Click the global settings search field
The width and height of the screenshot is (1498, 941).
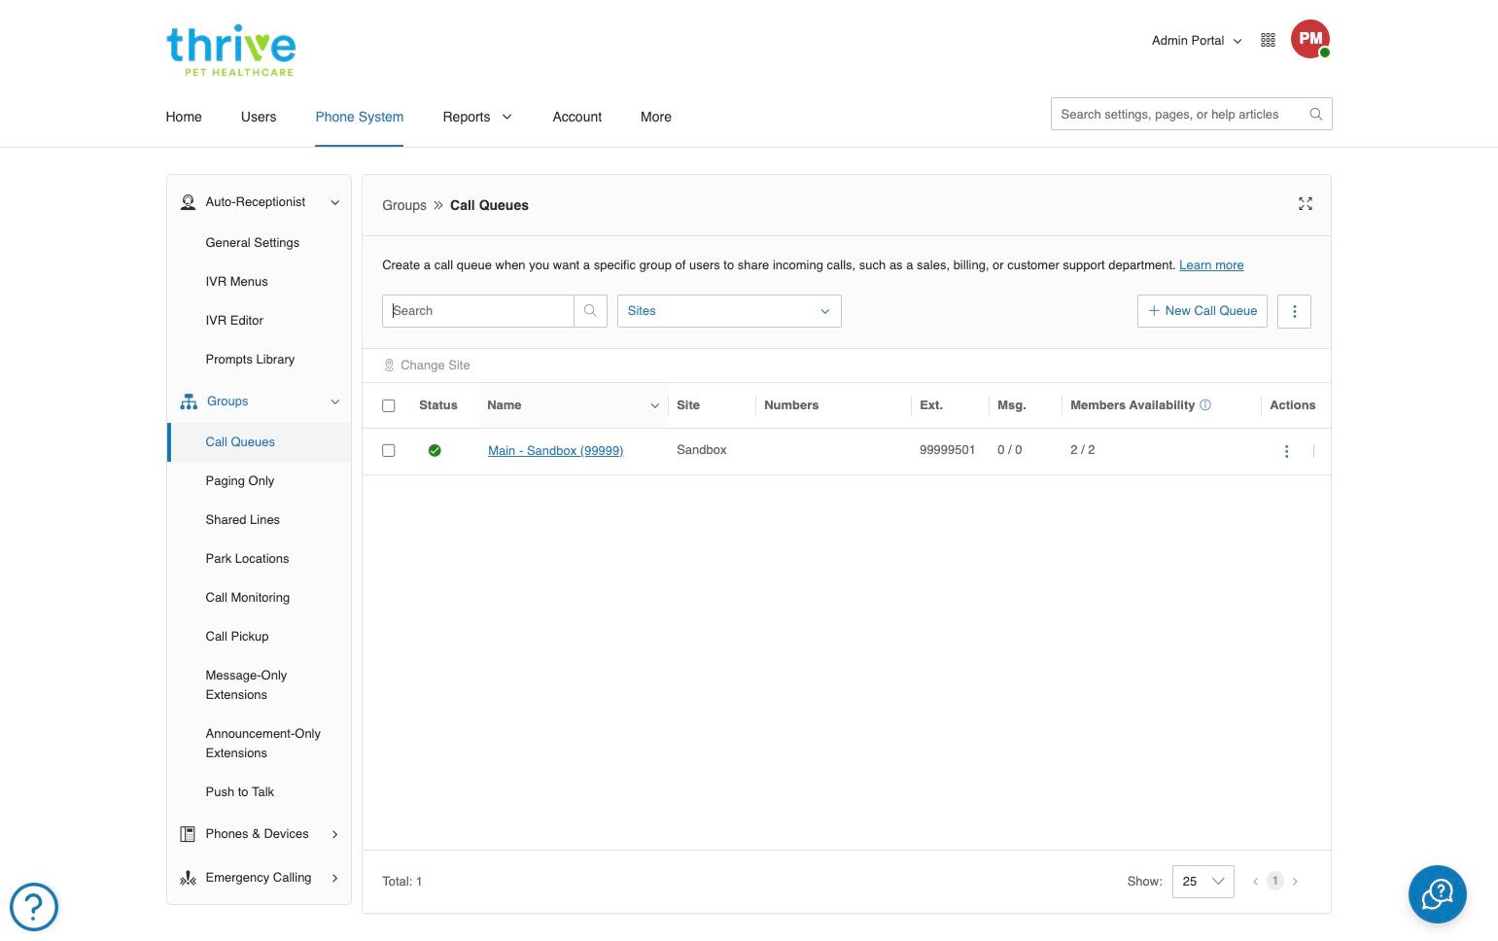1181,114
